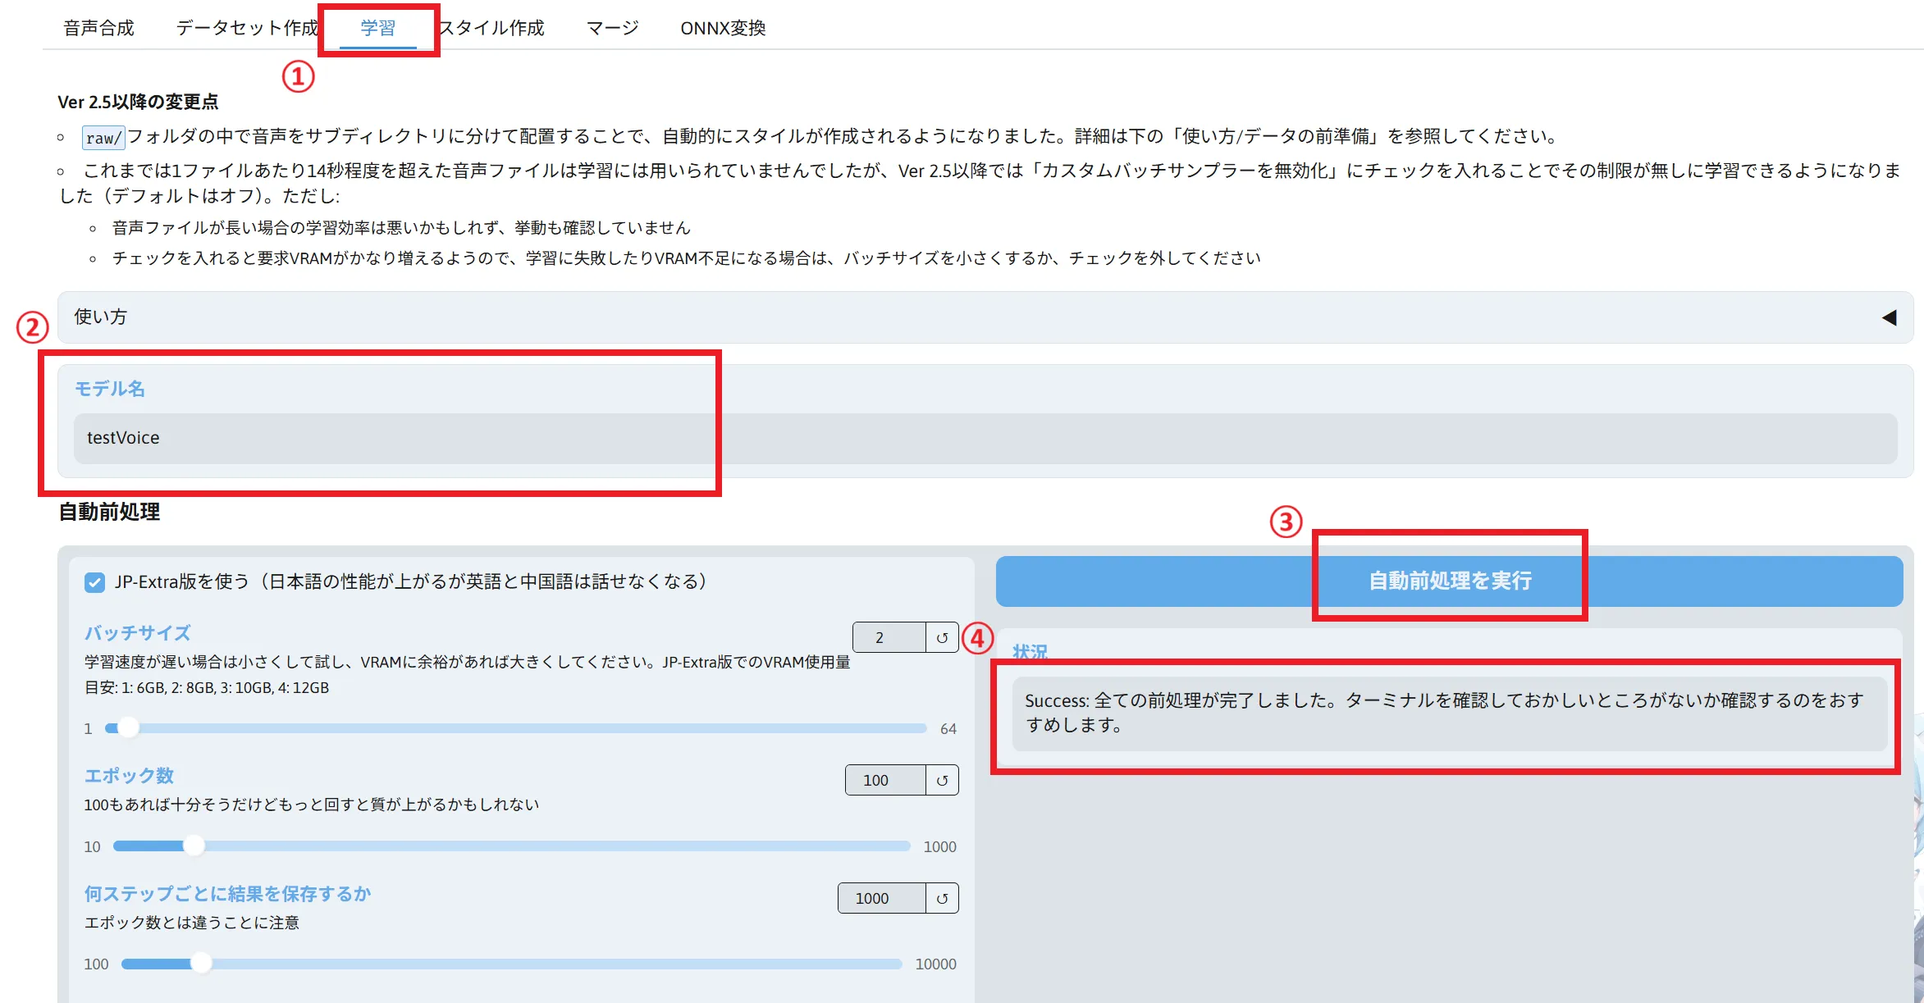The height and width of the screenshot is (1003, 1924).
Task: Open the マージ tab
Action: tap(612, 28)
